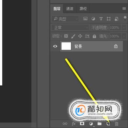Select the 背景 layer name
The image size is (128, 128).
(x=78, y=47)
